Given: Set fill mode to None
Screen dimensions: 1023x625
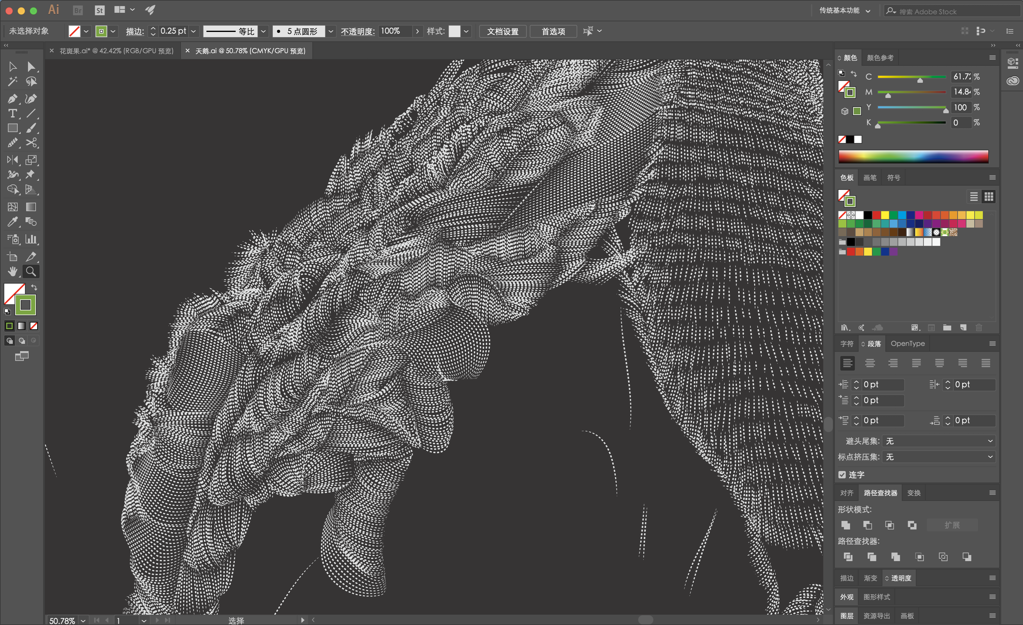Looking at the screenshot, I should tap(34, 326).
